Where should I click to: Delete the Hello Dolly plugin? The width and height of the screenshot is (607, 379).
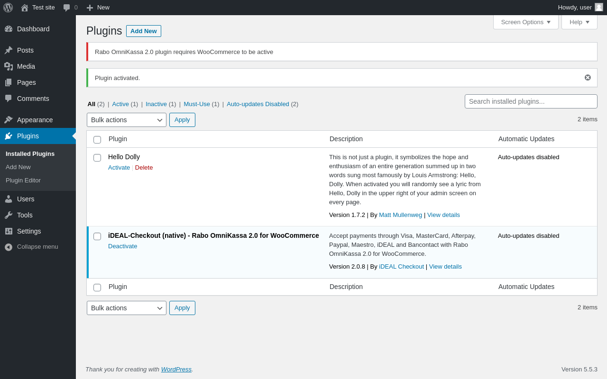click(x=144, y=168)
